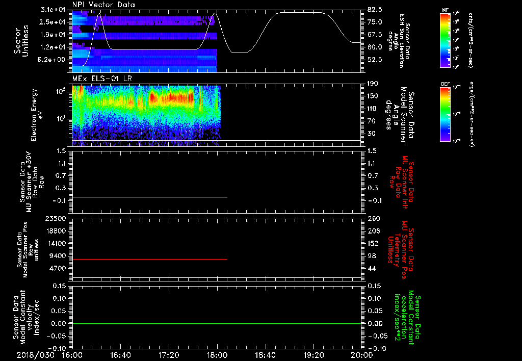
Task: Click the NF label above first colorbar
Action: click(x=445, y=10)
